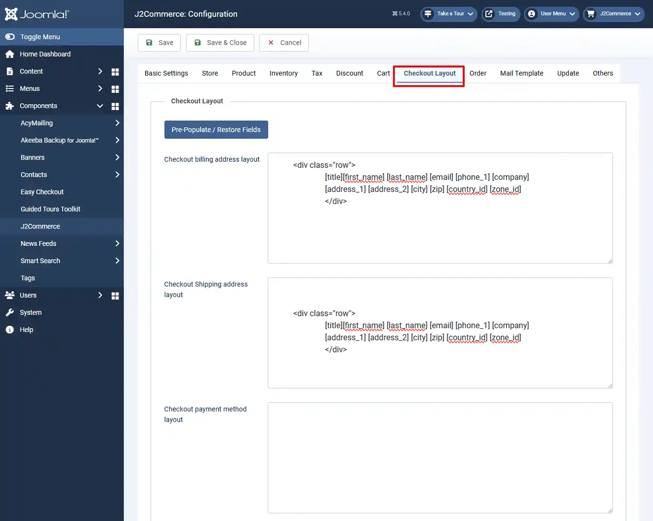The width and height of the screenshot is (653, 521).
Task: Collapse the Components submenu chevron
Action: (100, 106)
